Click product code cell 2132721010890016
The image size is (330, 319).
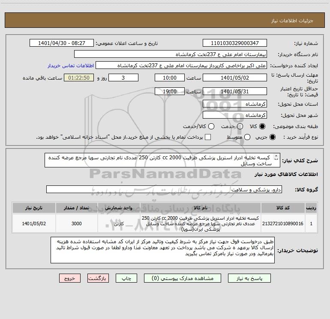[x=283, y=224]
